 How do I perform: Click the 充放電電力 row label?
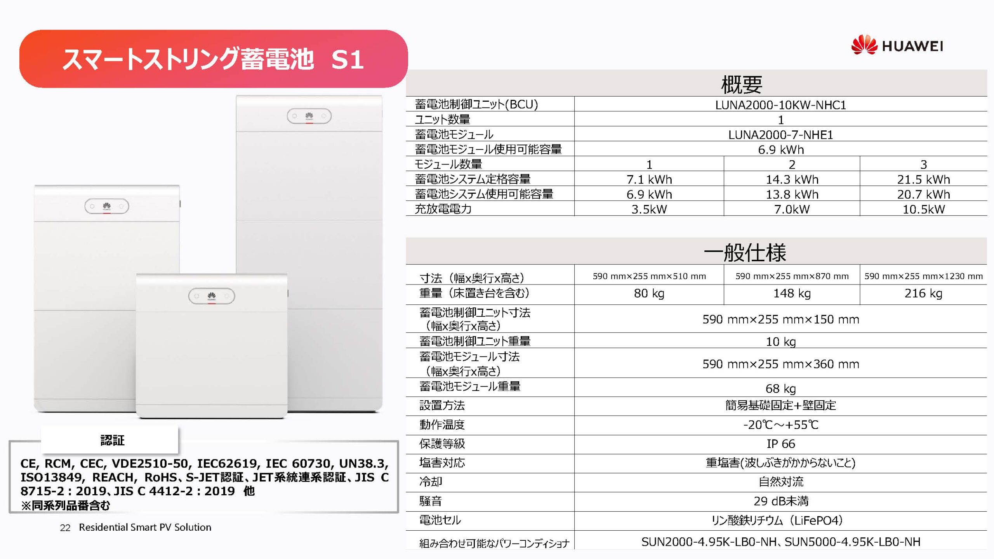pos(443,209)
